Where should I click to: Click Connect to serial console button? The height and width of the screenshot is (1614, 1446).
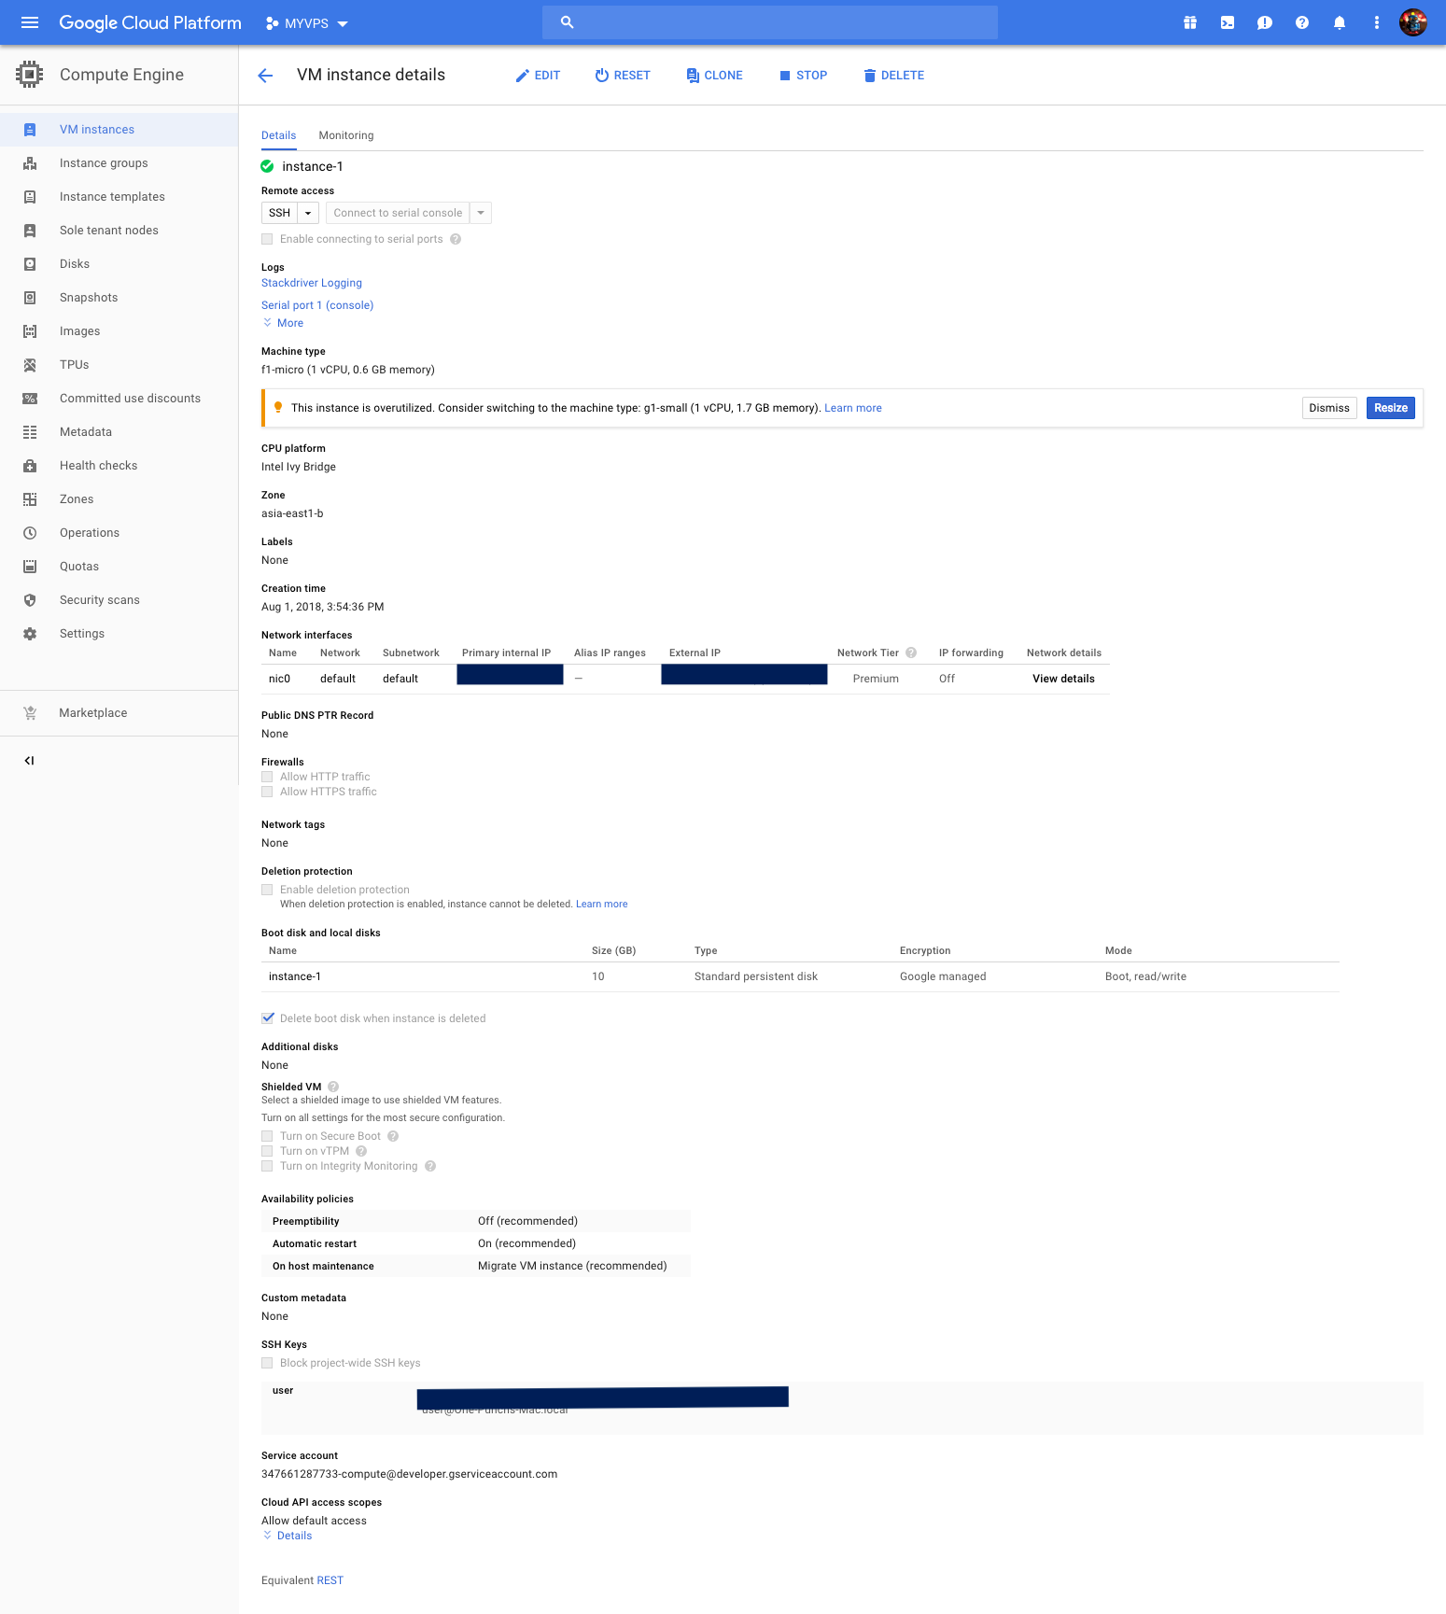pos(398,213)
